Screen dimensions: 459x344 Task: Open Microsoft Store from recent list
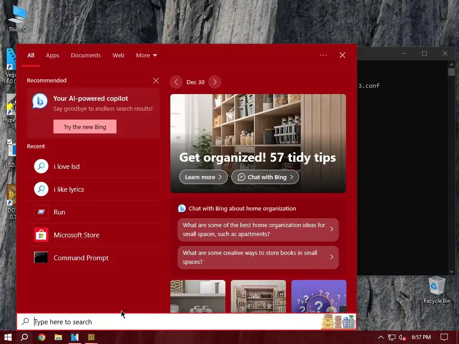(x=93, y=235)
